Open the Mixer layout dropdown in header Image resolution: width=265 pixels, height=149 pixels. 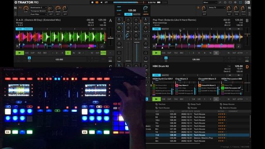(210, 2)
